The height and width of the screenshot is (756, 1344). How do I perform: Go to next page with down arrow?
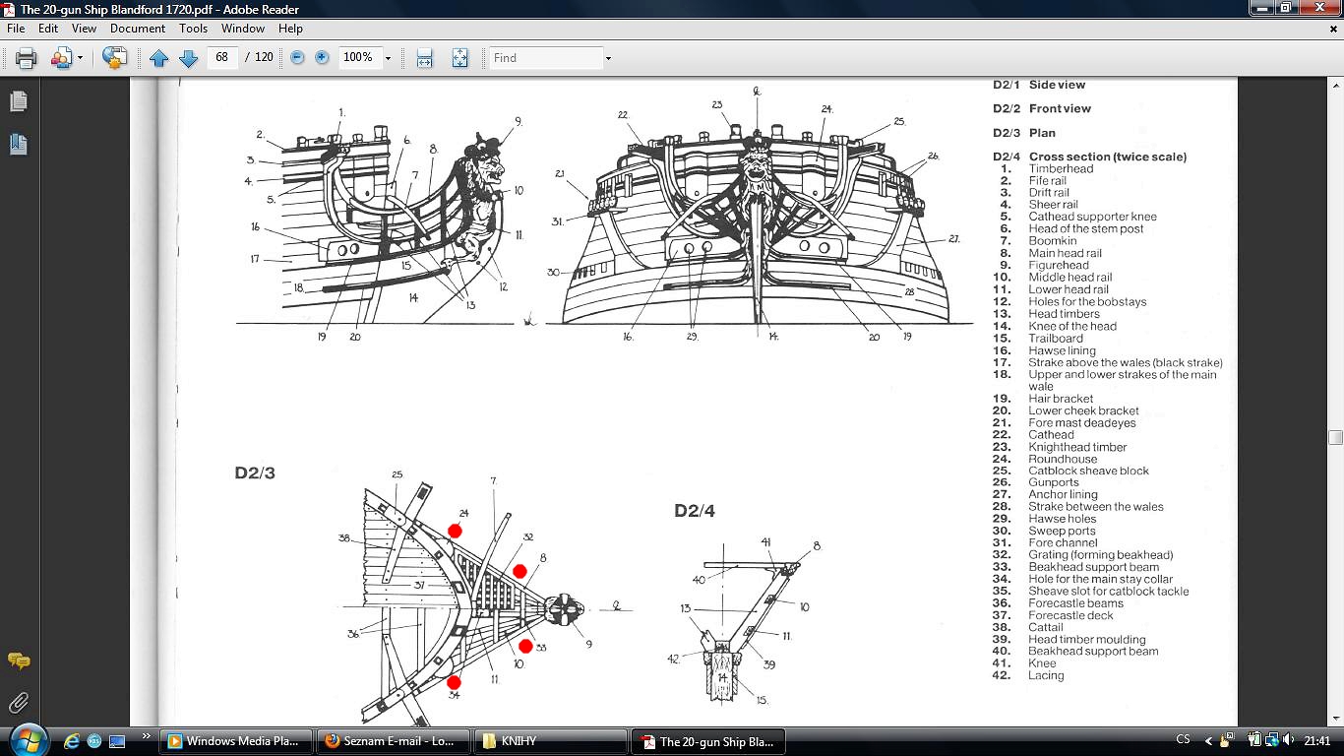[x=188, y=58]
